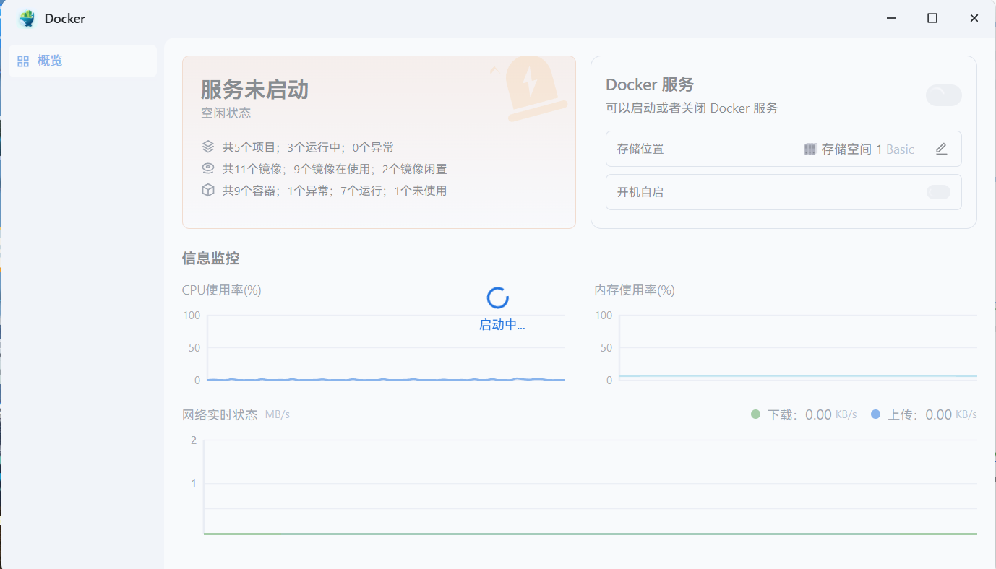The image size is (996, 569).
Task: Click the 启动中 loading spinner
Action: point(498,297)
